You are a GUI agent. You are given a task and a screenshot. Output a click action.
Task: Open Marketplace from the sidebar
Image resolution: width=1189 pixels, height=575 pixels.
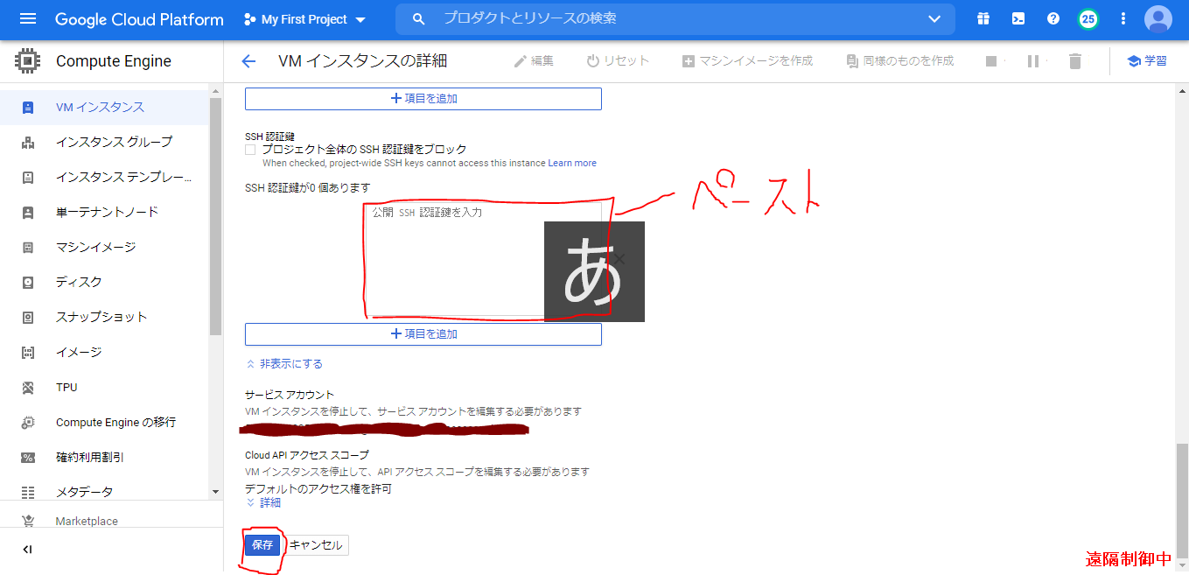(x=86, y=521)
